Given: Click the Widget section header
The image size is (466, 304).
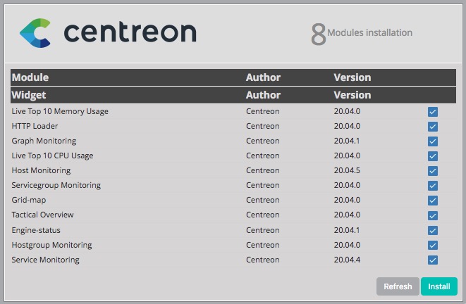Looking at the screenshot, I should tap(29, 95).
